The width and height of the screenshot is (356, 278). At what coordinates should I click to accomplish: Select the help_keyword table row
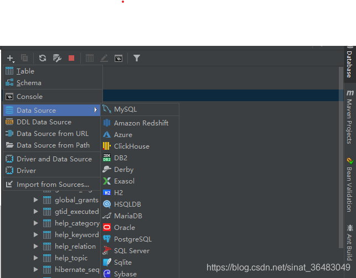(51, 235)
